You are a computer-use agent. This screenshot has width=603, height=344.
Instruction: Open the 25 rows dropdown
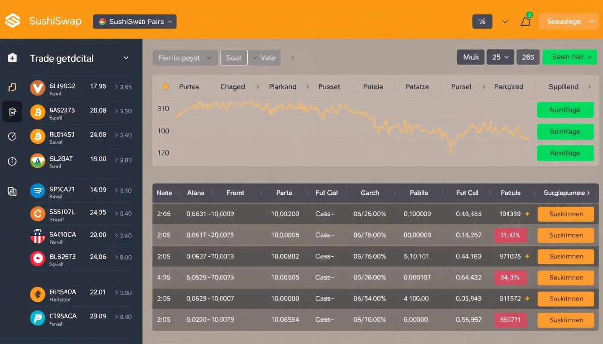pos(500,57)
